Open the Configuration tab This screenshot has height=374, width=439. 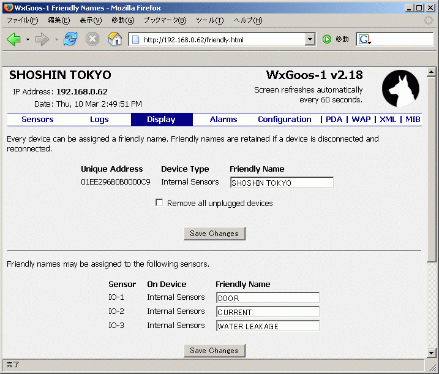tap(285, 120)
